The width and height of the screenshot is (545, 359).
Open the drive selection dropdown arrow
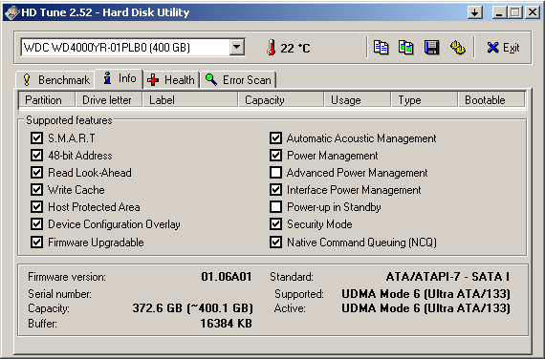click(x=237, y=47)
